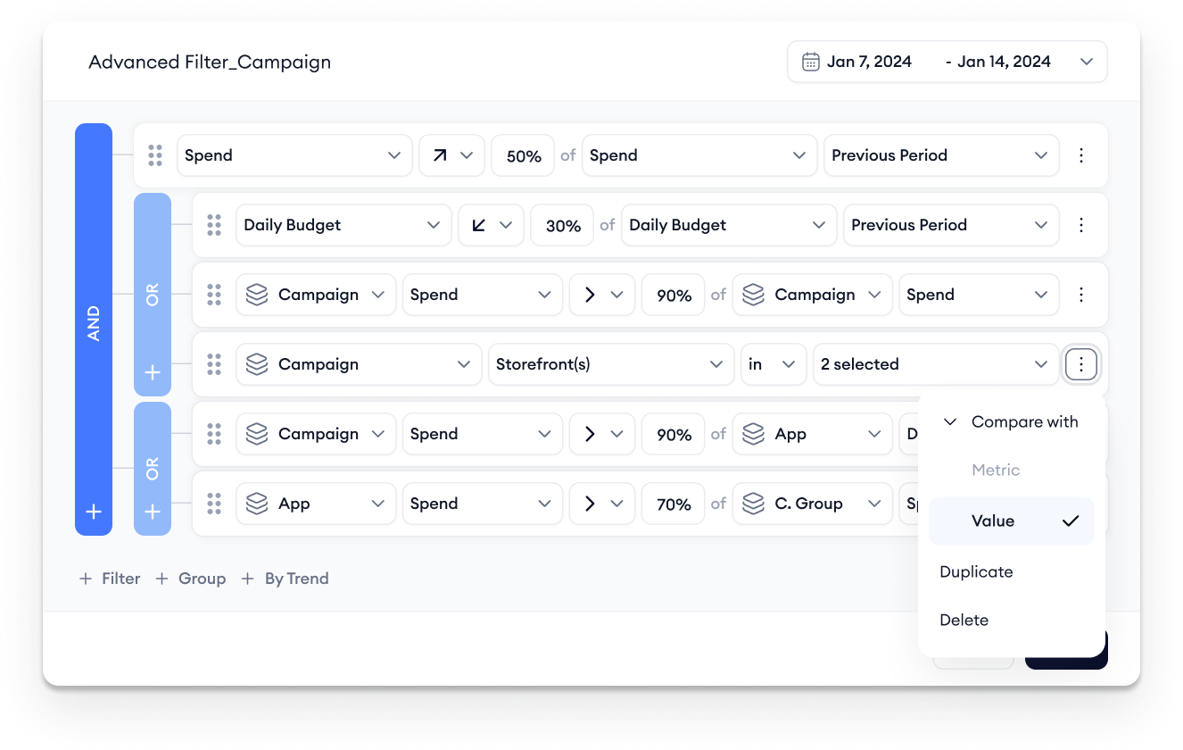The width and height of the screenshot is (1183, 750).
Task: Open the 2 selected storefronts dropdown
Action: click(x=933, y=364)
